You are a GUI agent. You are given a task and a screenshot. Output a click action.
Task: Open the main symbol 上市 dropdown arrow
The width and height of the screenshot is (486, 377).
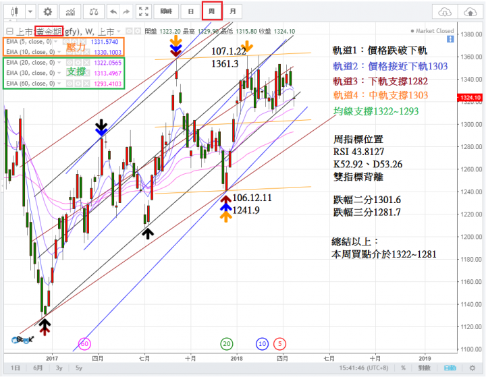pos(118,31)
